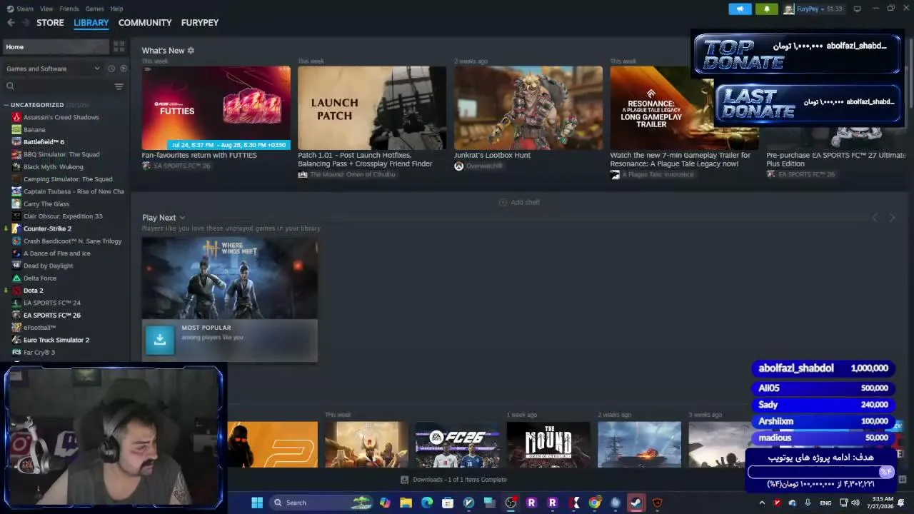The height and width of the screenshot is (514, 914).
Task: Enter Big Picture mode via monitor icon
Action: pyautogui.click(x=858, y=9)
